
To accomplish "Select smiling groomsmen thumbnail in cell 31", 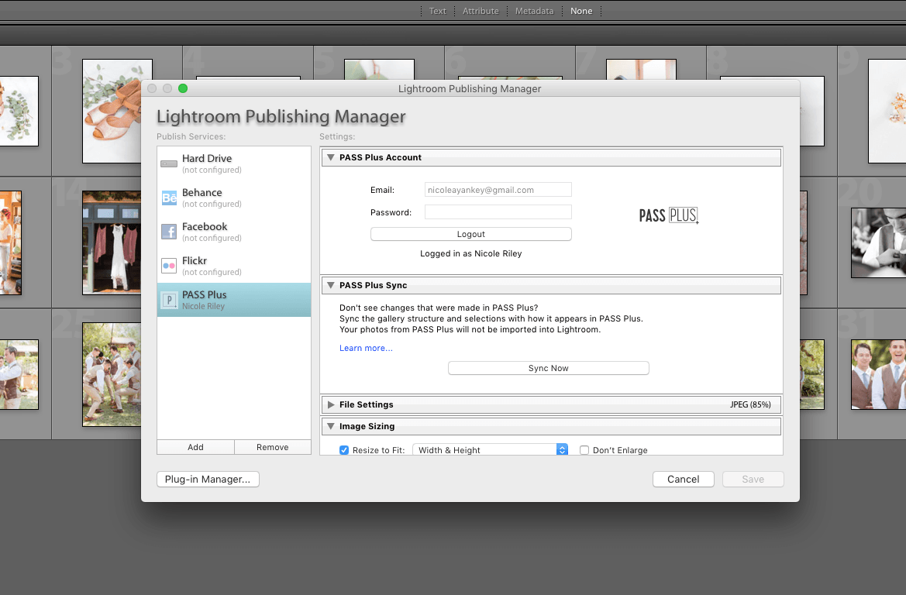I will tap(878, 374).
